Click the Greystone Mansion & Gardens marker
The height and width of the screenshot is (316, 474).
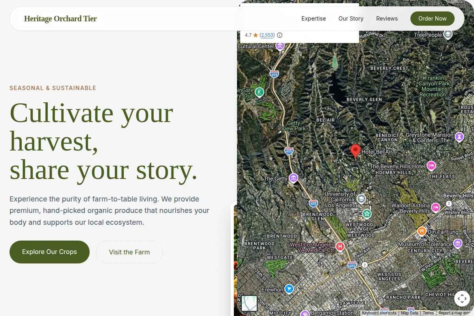[x=459, y=137]
